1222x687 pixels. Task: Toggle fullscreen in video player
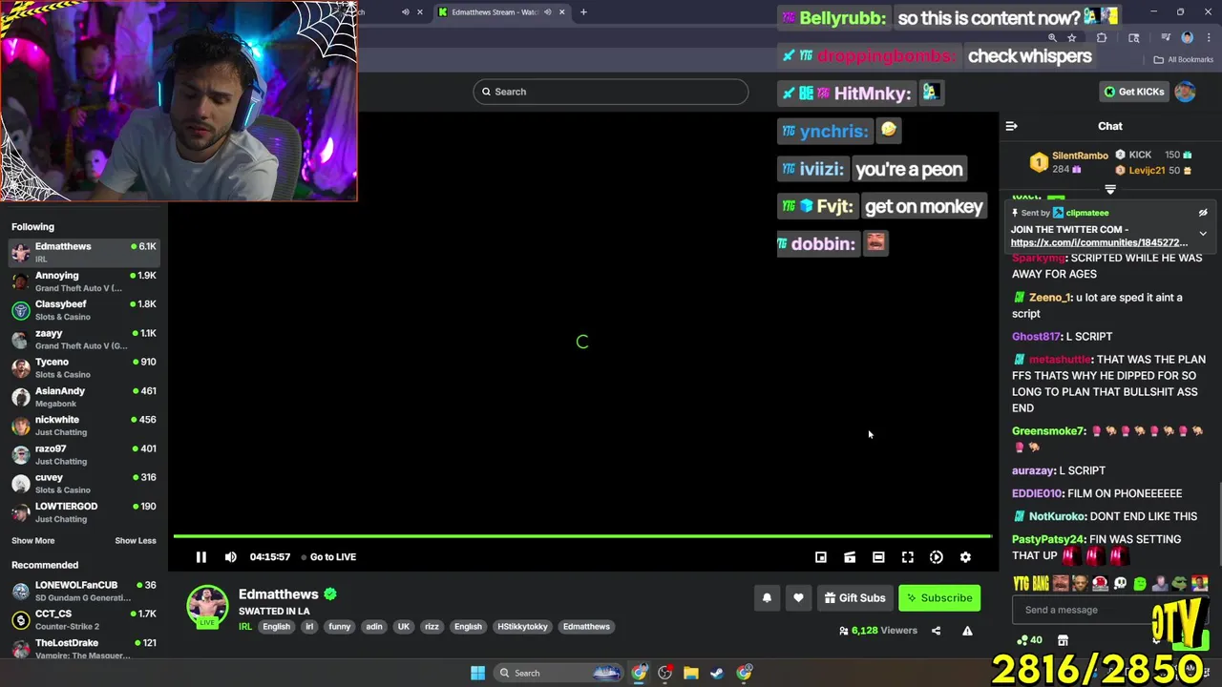(x=908, y=557)
